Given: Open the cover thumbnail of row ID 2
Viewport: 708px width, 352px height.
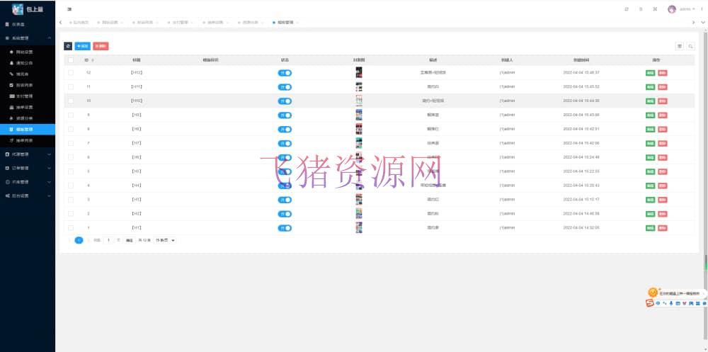Looking at the screenshot, I should [359, 214].
